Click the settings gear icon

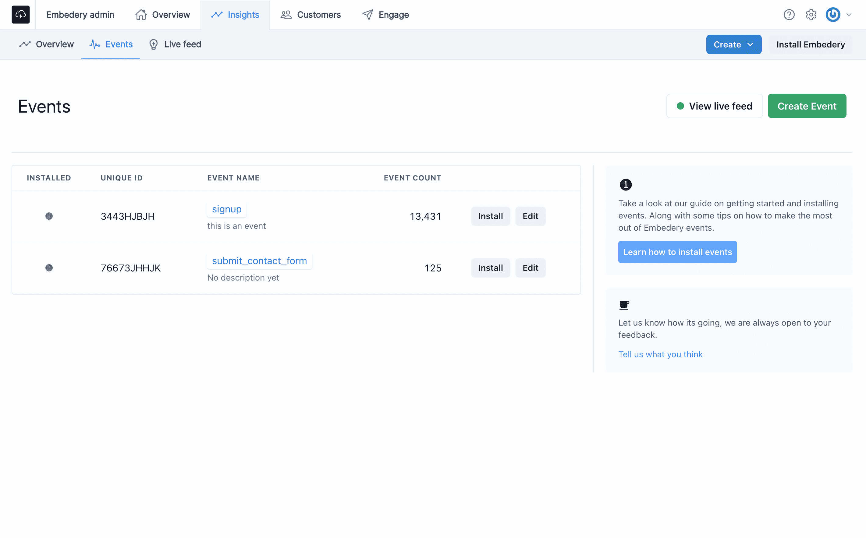click(811, 14)
